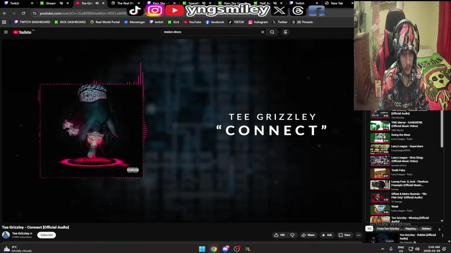The height and width of the screenshot is (253, 451).
Task: Open the Chrome apps grid icon in the bookmarks bar
Action: (x=4, y=22)
